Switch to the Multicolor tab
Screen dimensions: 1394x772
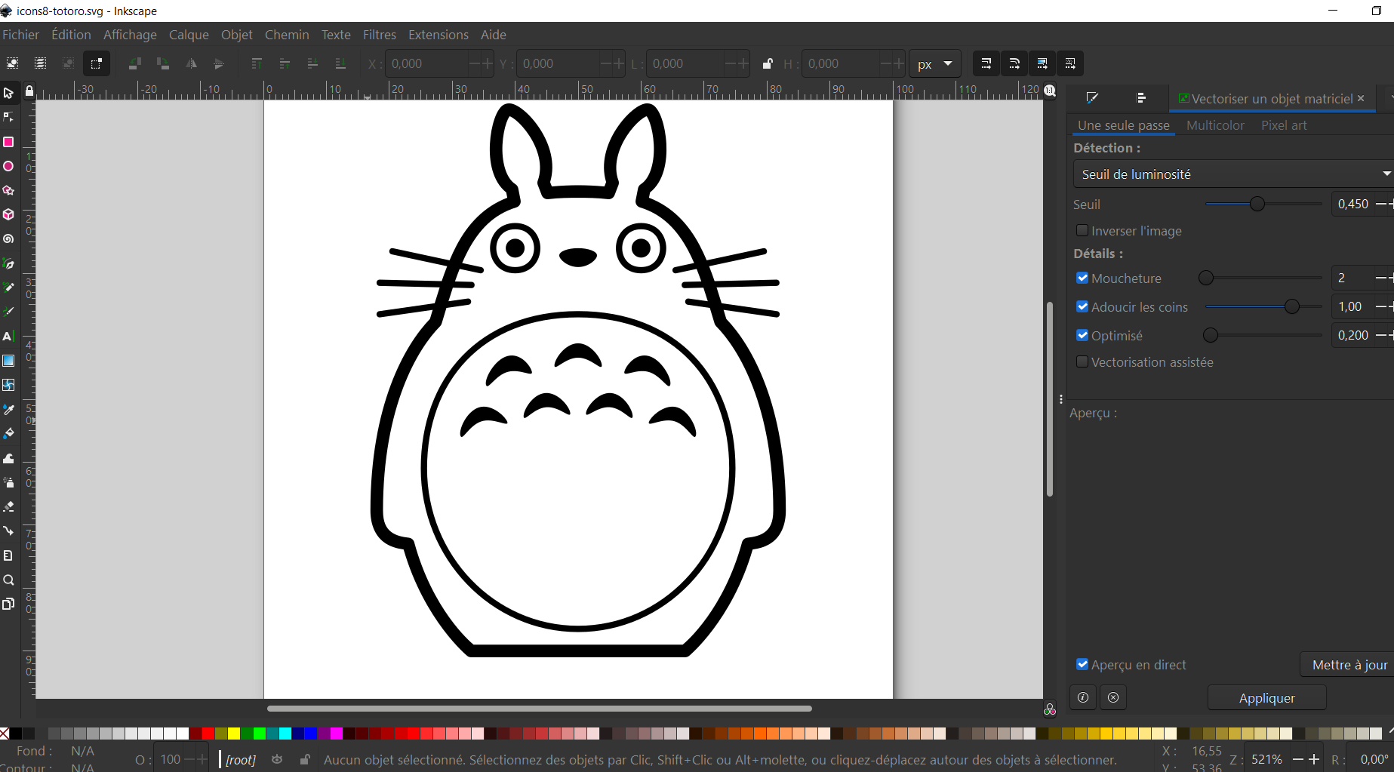(x=1215, y=125)
